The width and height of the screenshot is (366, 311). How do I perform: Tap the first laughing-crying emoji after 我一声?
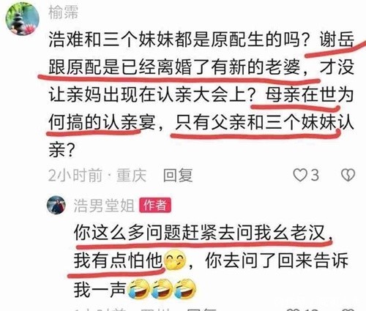click(x=138, y=288)
